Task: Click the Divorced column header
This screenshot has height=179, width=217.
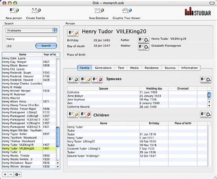Action: tap(183, 88)
